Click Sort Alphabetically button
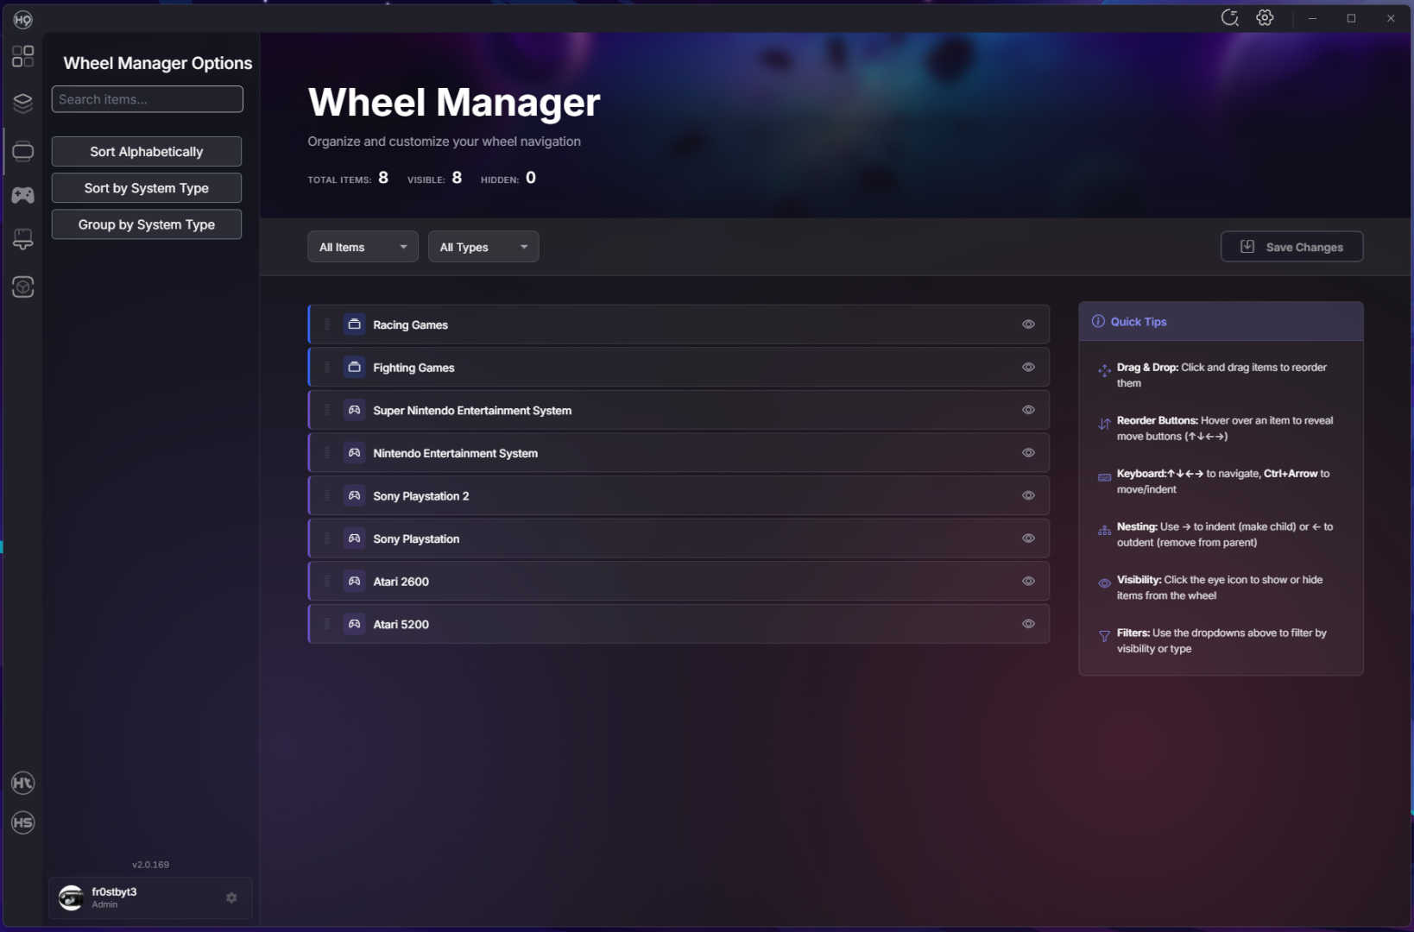 tap(147, 152)
